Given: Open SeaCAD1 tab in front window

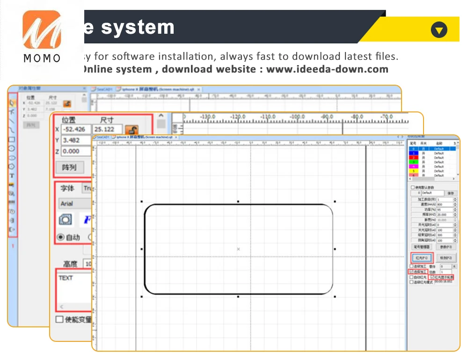Looking at the screenshot, I should tap(101, 137).
